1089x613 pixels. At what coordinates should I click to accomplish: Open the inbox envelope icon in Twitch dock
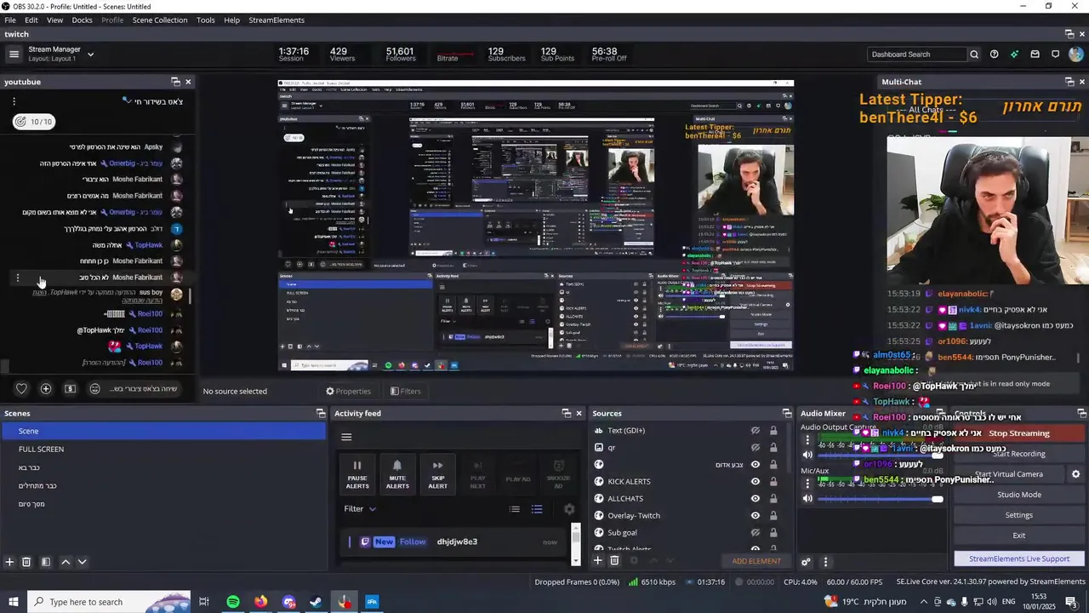coord(1035,54)
